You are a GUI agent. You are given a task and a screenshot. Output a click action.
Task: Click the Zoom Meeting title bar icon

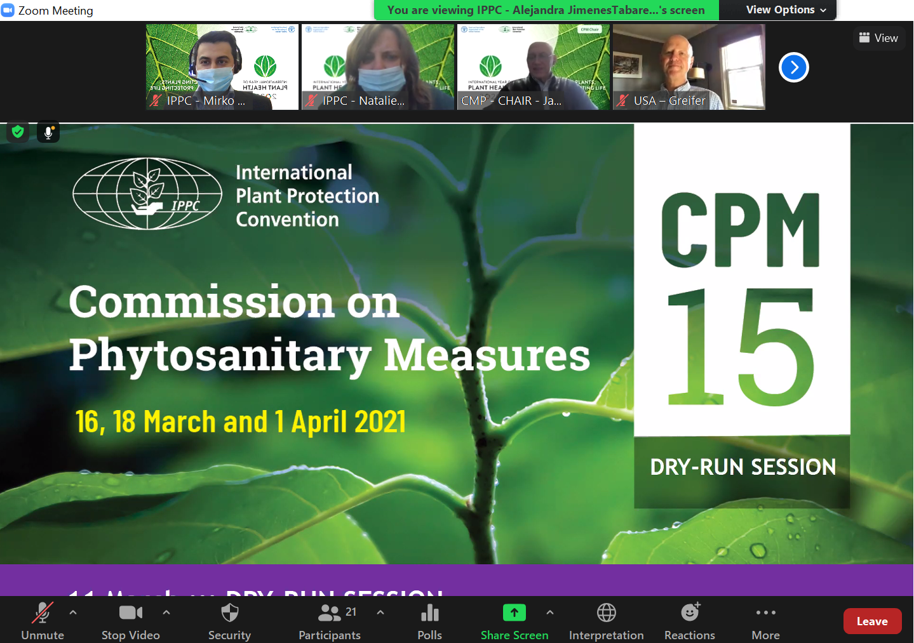pos(8,10)
